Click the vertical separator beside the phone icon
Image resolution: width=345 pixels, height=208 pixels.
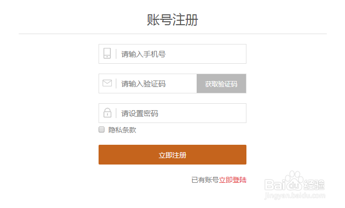[116, 54]
